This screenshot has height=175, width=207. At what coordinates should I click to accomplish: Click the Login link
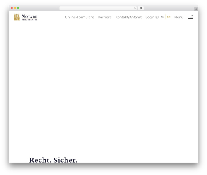[150, 17]
